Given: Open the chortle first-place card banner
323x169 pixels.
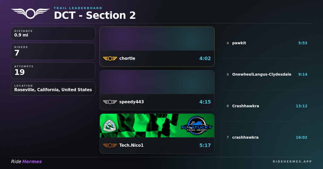Looking at the screenshot, I should pyautogui.click(x=157, y=39).
